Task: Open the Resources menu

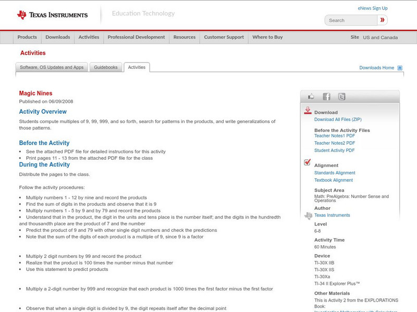Action: tap(185, 37)
